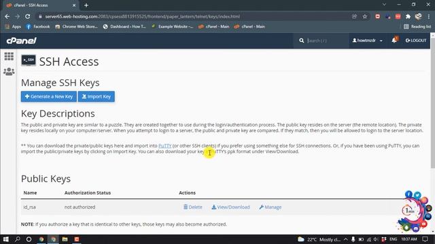Open Example Website bookmark
Image resolution: width=435 pixels, height=244 pixels.
coord(172,26)
